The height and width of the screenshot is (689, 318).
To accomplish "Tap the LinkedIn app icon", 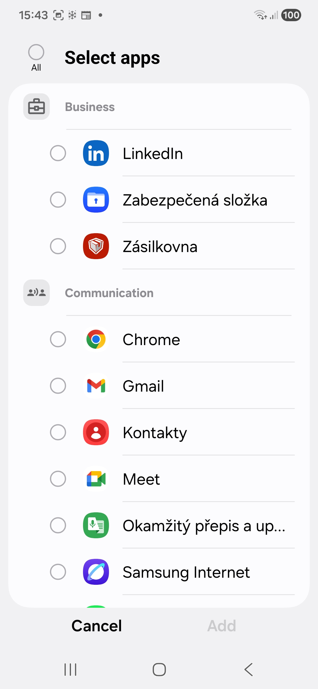I will tap(96, 153).
